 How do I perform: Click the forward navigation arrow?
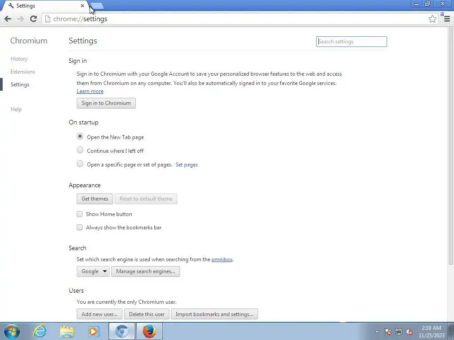(x=20, y=19)
